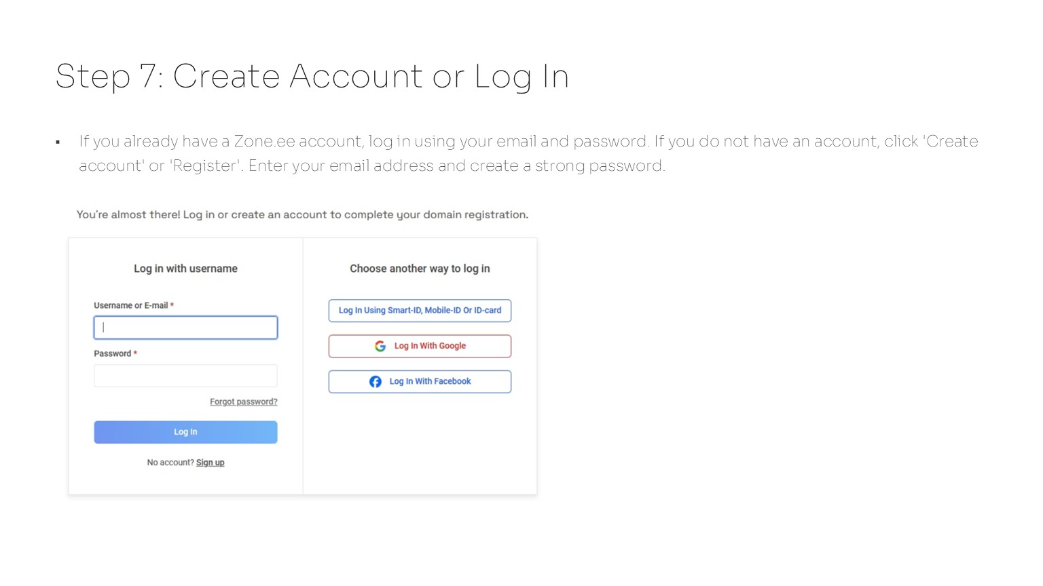The image size is (1043, 586).
Task: Click the Facebook logo icon
Action: point(376,382)
